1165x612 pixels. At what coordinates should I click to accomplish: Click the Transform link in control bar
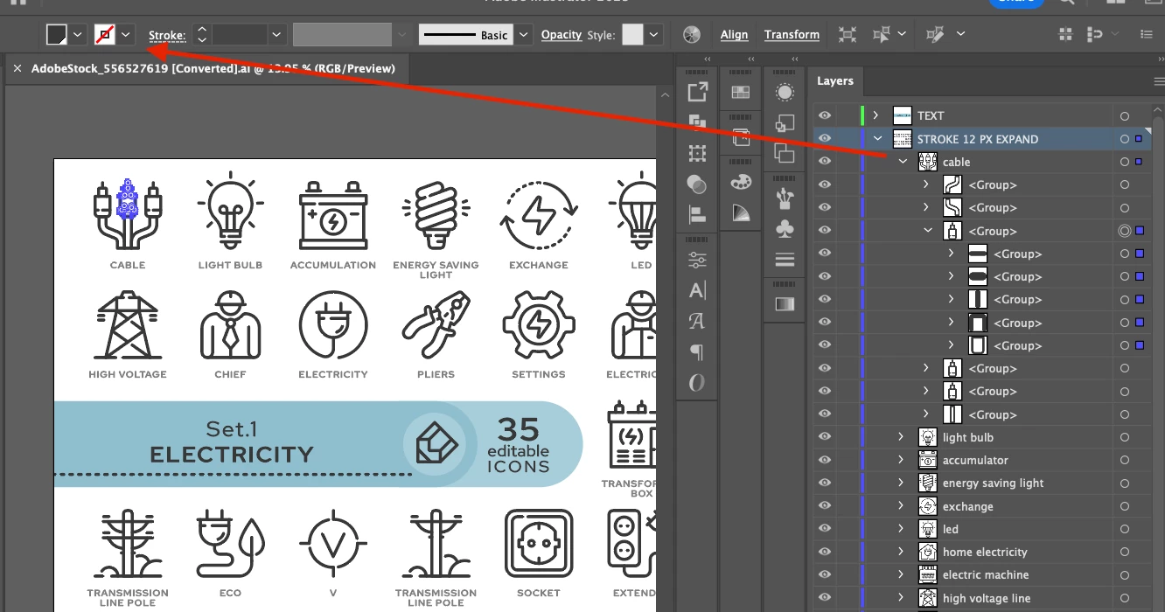click(792, 35)
